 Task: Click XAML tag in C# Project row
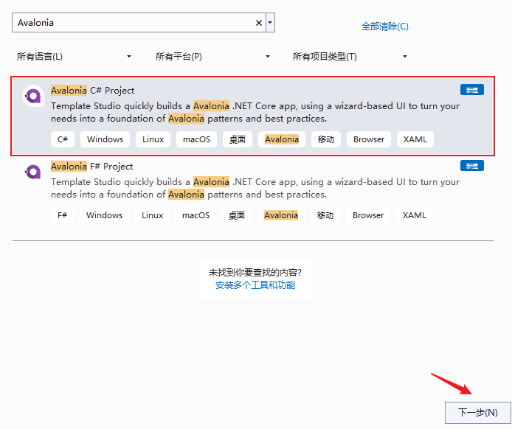pyautogui.click(x=415, y=139)
